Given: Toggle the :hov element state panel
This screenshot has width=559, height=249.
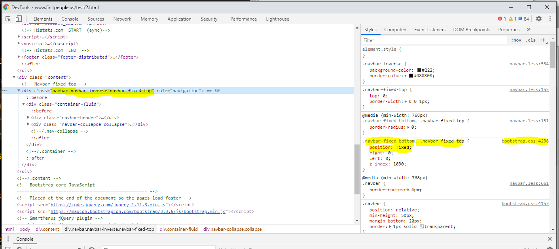Looking at the screenshot, I should [x=516, y=40].
